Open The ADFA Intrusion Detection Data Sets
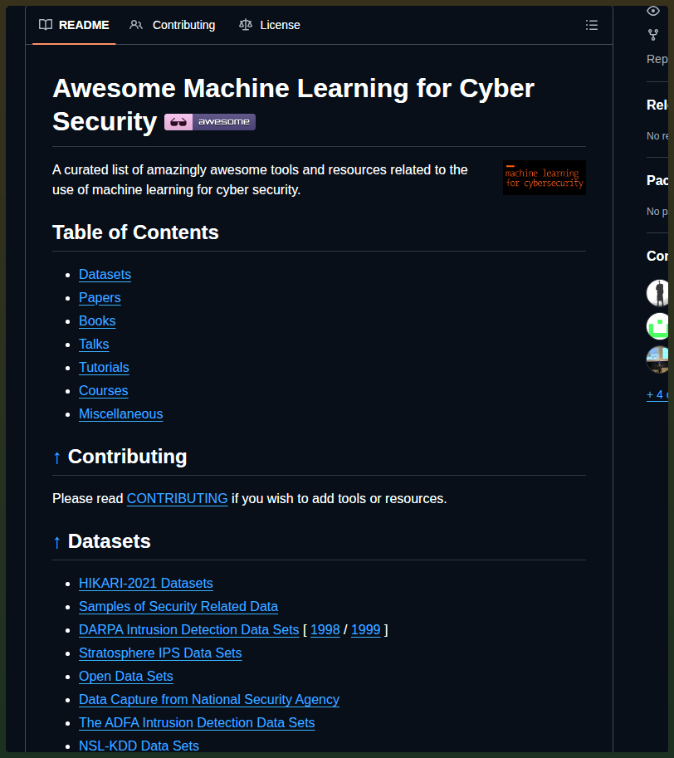Image resolution: width=674 pixels, height=758 pixels. coord(197,722)
